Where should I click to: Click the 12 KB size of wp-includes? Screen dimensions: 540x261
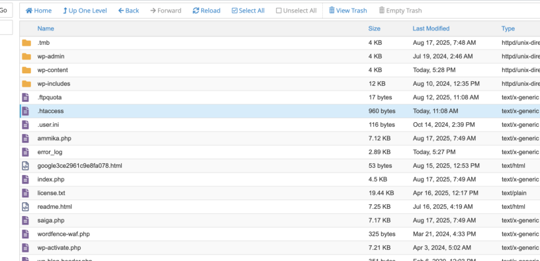(x=377, y=84)
